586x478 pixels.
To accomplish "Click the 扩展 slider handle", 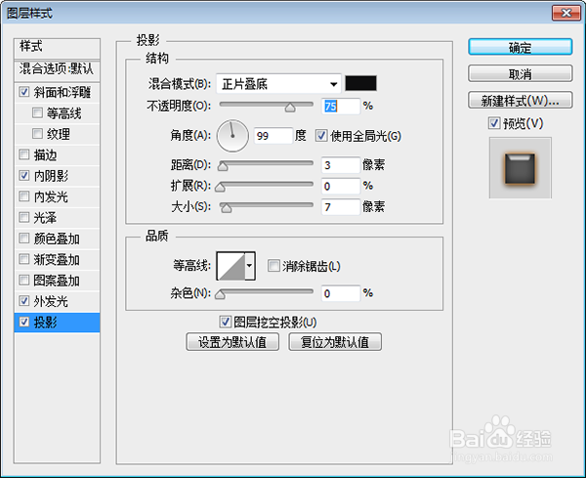I will pyautogui.click(x=220, y=187).
